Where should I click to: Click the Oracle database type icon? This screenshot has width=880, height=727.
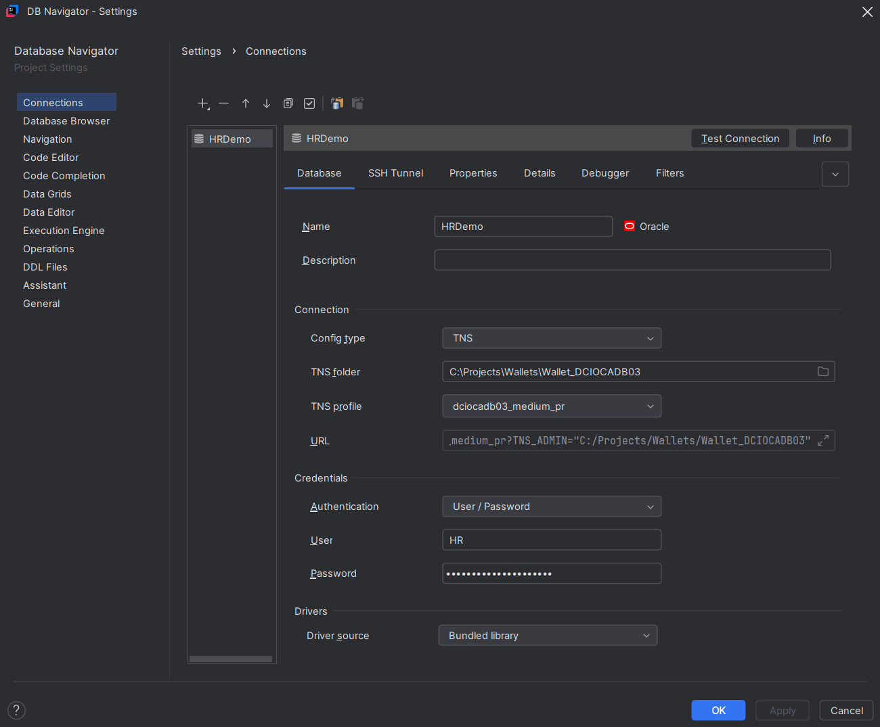pos(630,226)
